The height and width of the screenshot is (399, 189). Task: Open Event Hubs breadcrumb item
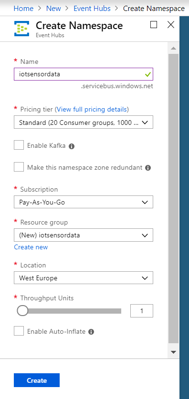click(x=92, y=9)
